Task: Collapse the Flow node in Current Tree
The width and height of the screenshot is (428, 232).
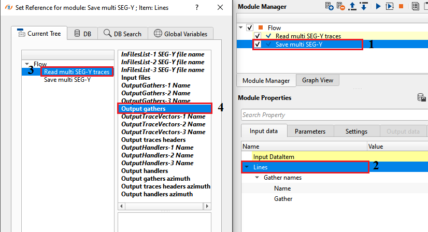Action: tap(27, 64)
